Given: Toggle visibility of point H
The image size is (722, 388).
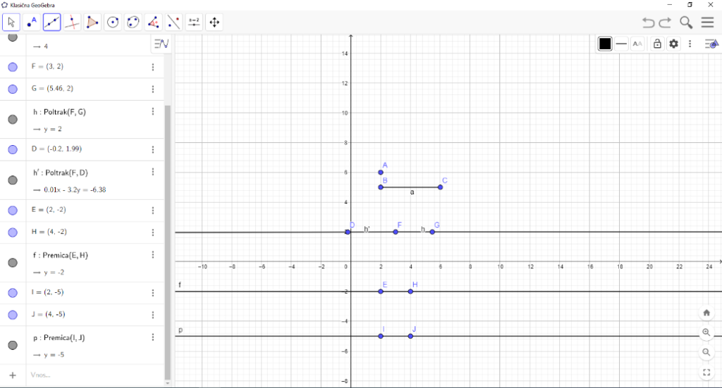Looking at the screenshot, I should [x=13, y=232].
